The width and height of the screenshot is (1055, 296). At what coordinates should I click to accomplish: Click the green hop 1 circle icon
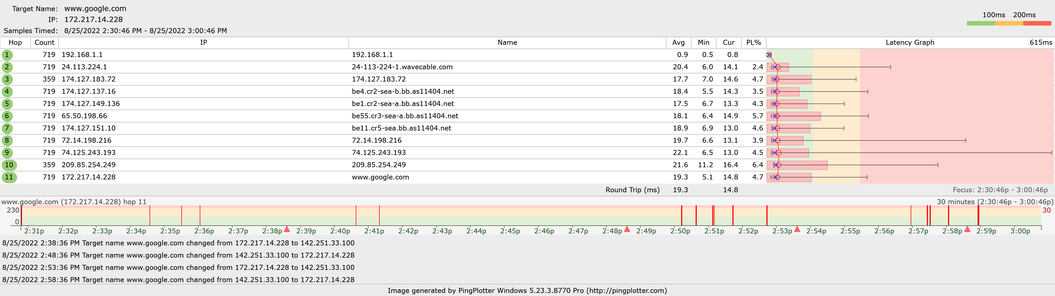7,55
